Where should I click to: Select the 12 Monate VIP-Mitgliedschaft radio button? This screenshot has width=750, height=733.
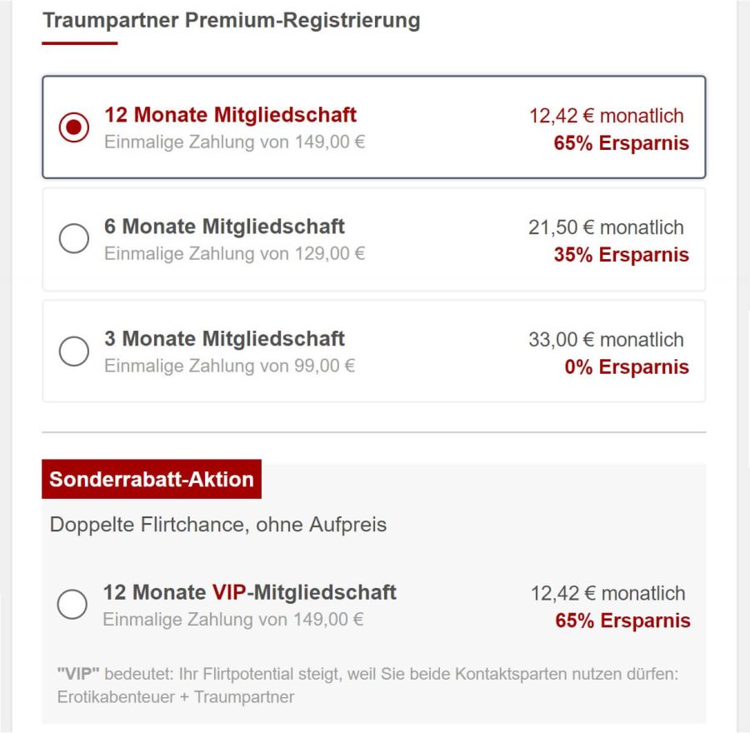(72, 605)
